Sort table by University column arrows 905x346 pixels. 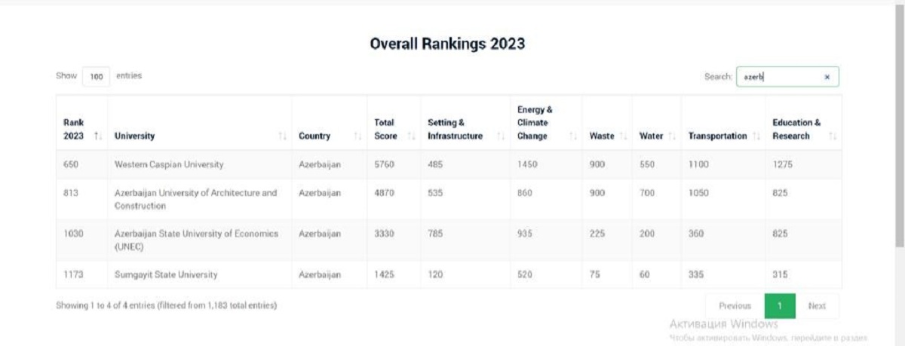pos(282,136)
